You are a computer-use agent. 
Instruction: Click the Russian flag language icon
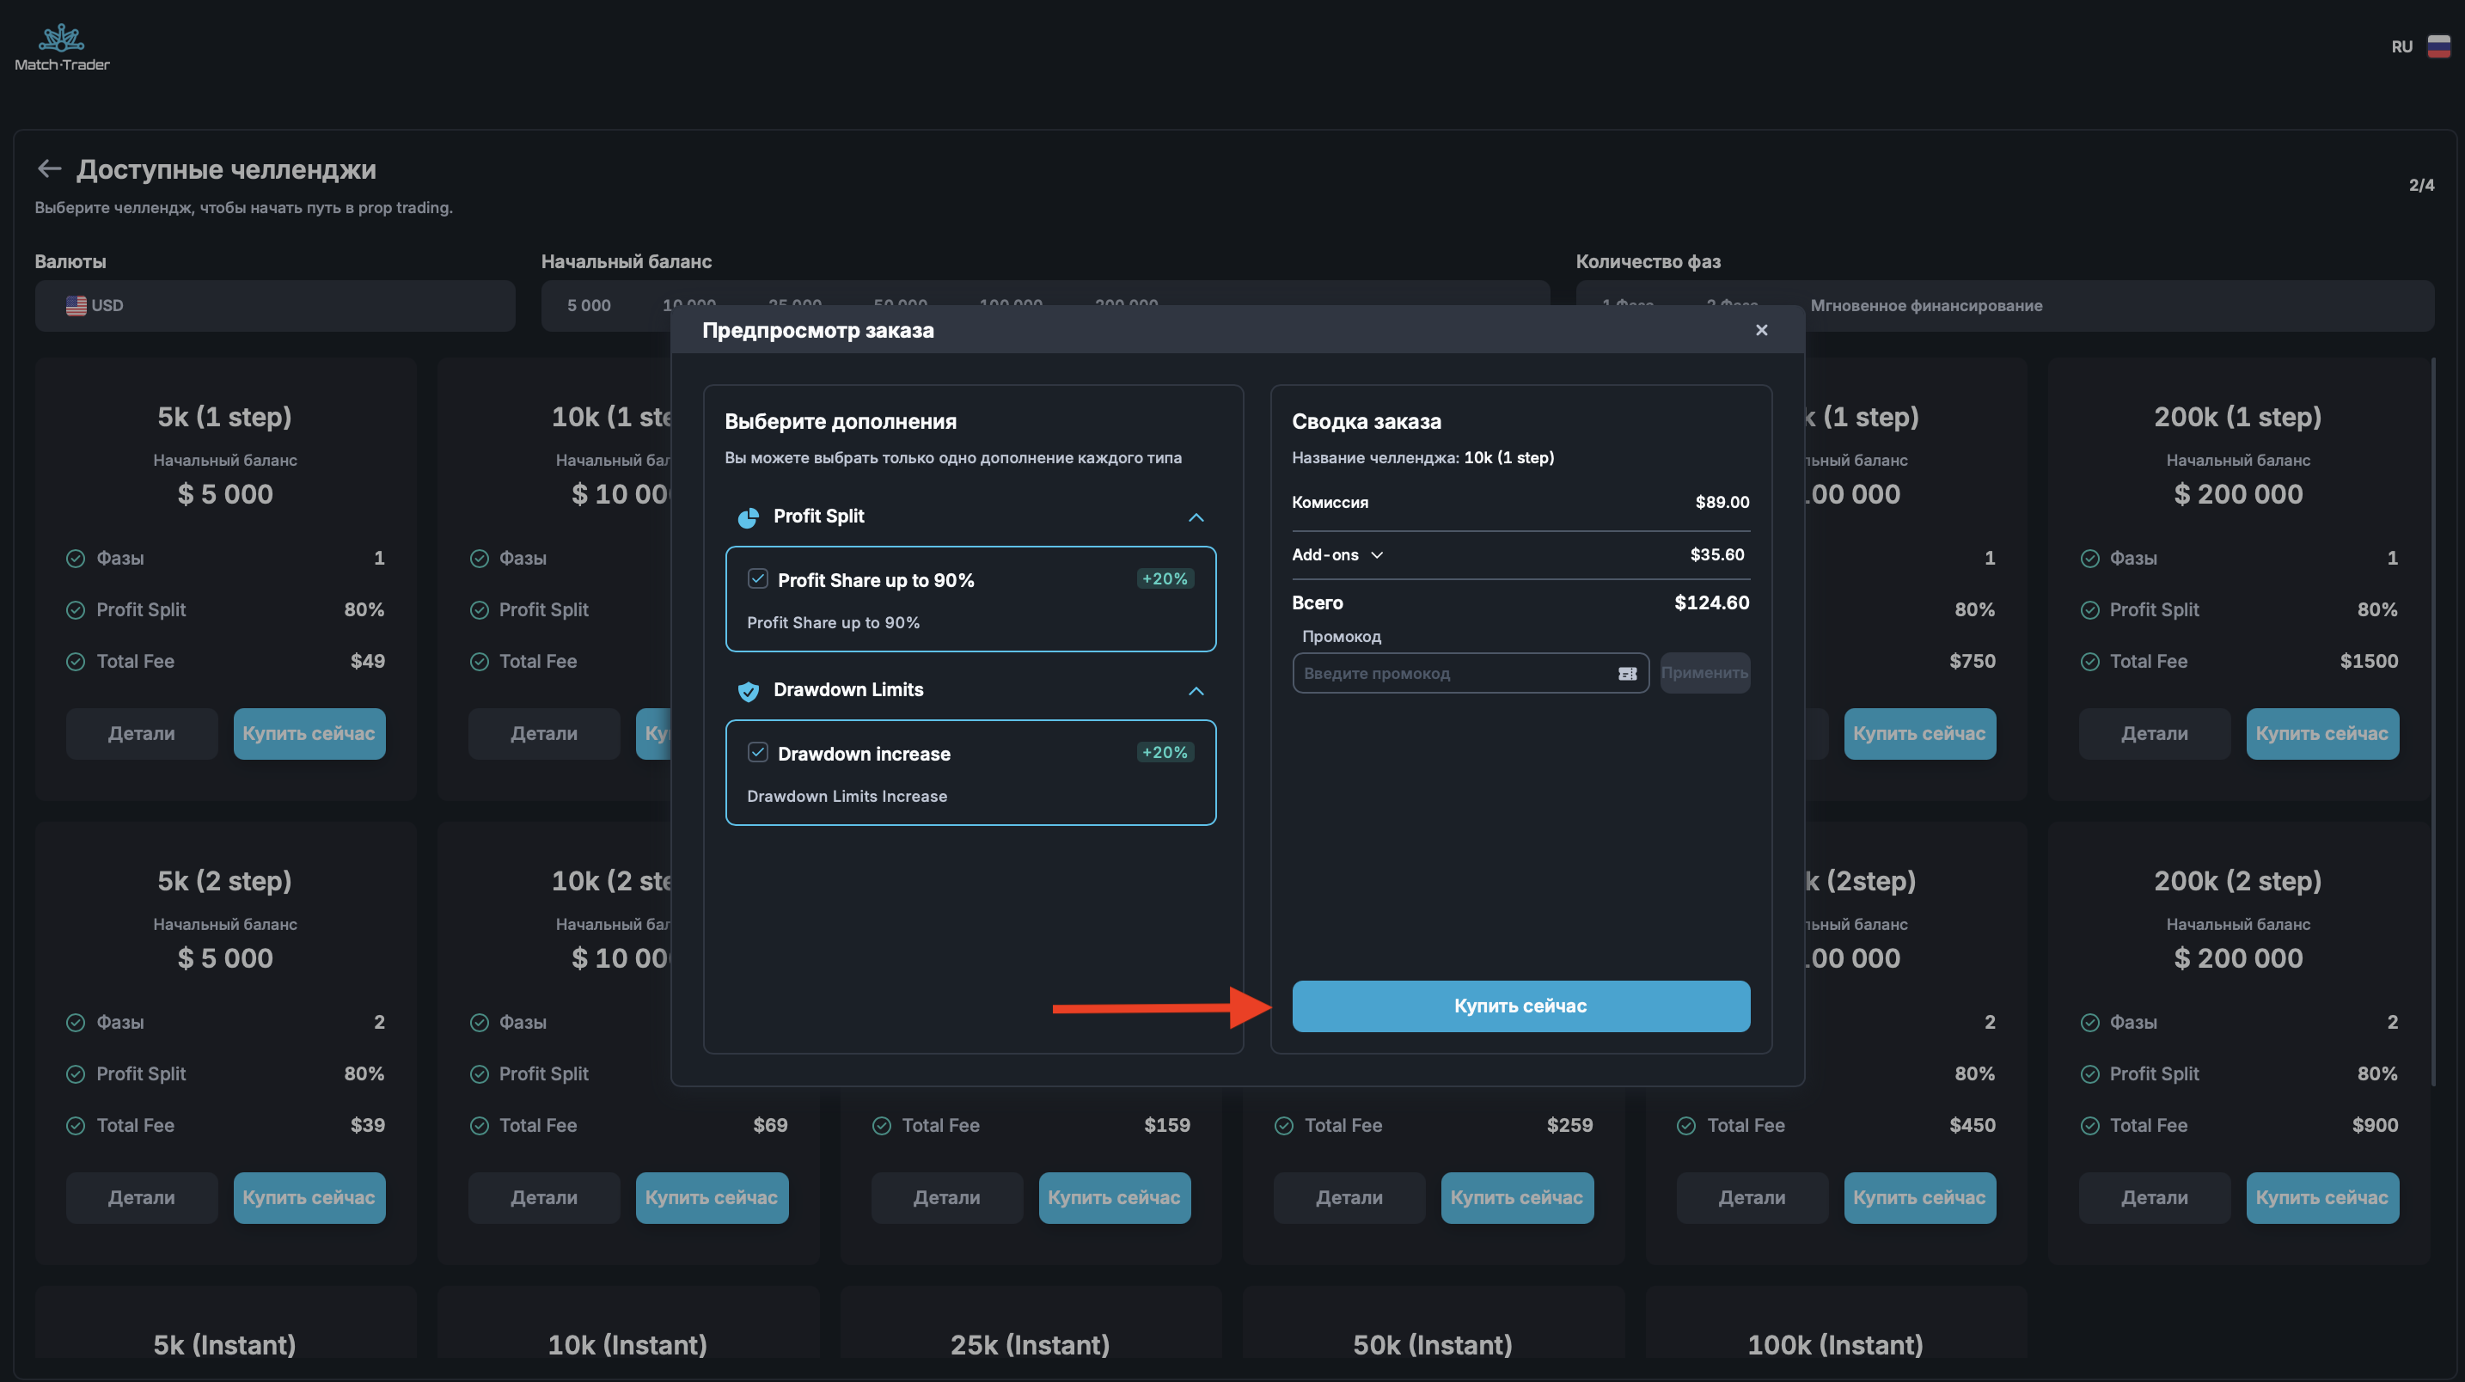[x=2438, y=46]
